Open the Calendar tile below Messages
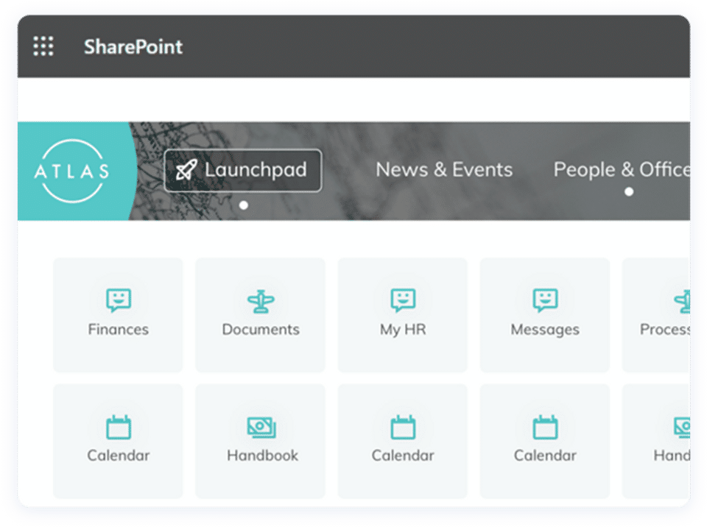 click(545, 441)
